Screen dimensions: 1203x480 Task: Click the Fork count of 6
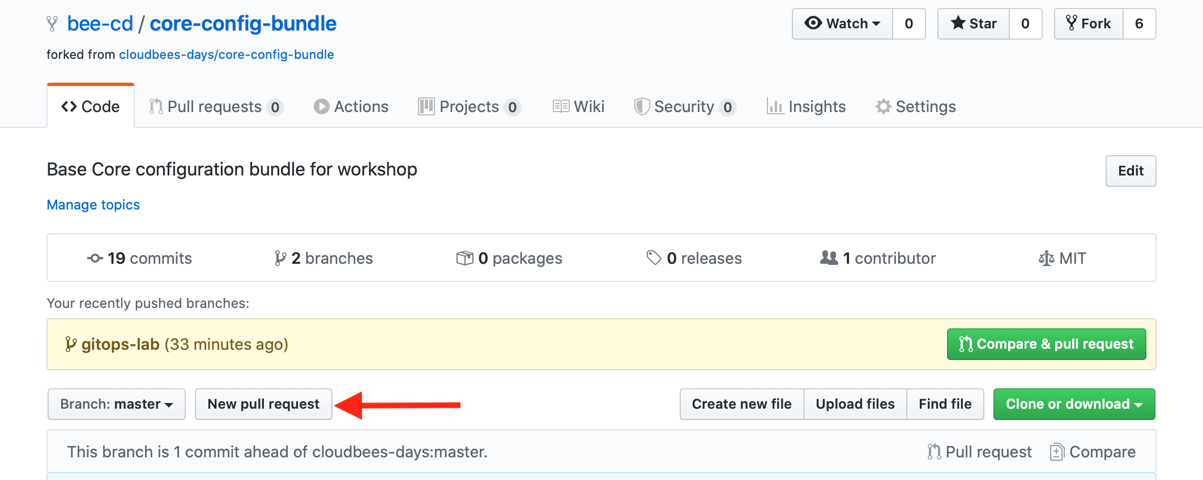click(1139, 24)
